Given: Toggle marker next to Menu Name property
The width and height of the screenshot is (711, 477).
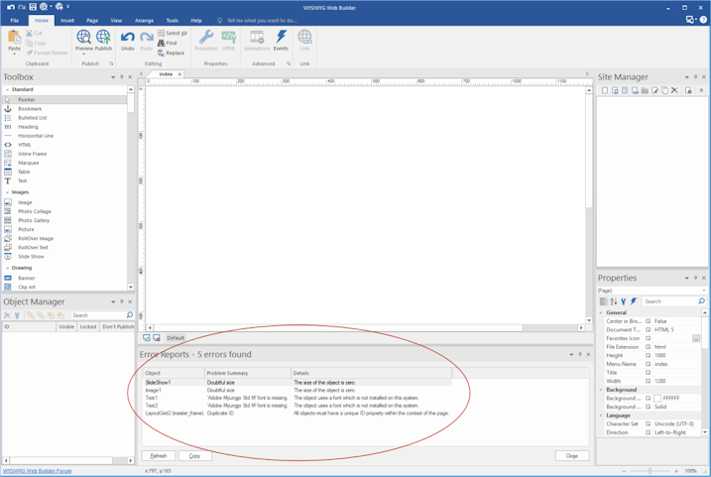Looking at the screenshot, I should tap(649, 364).
